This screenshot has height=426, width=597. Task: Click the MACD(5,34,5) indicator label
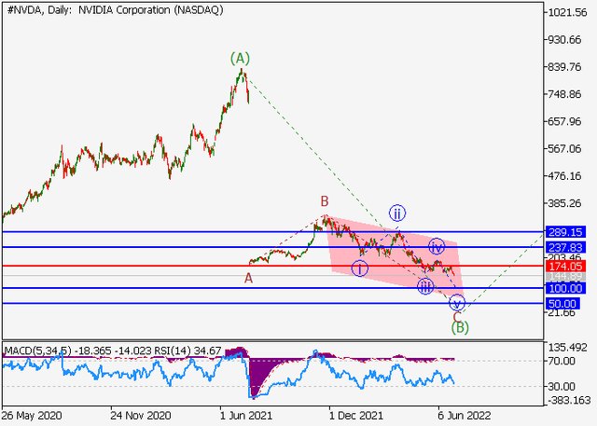(37, 350)
